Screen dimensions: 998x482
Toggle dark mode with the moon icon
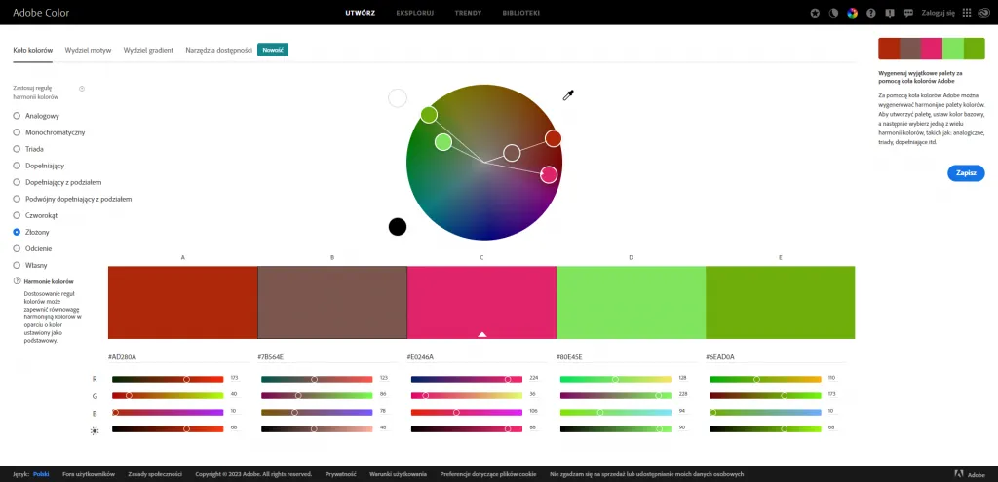tap(834, 13)
